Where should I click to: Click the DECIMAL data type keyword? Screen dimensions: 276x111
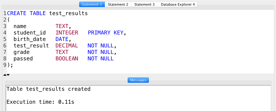(x=67, y=46)
